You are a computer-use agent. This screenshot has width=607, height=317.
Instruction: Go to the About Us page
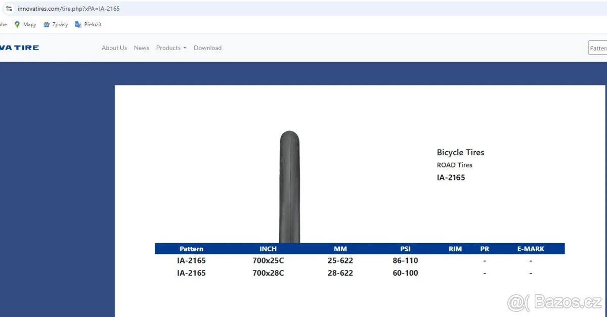click(x=114, y=48)
